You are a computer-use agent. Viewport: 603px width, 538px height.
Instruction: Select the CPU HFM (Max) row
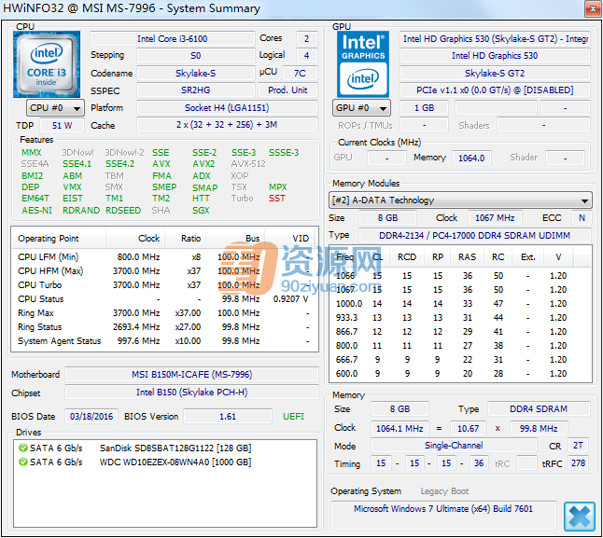tap(164, 271)
